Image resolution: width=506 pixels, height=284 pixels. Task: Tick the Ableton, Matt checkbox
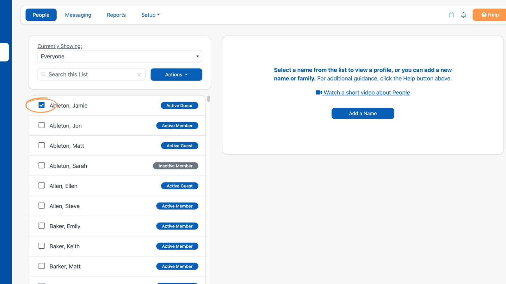click(x=41, y=145)
